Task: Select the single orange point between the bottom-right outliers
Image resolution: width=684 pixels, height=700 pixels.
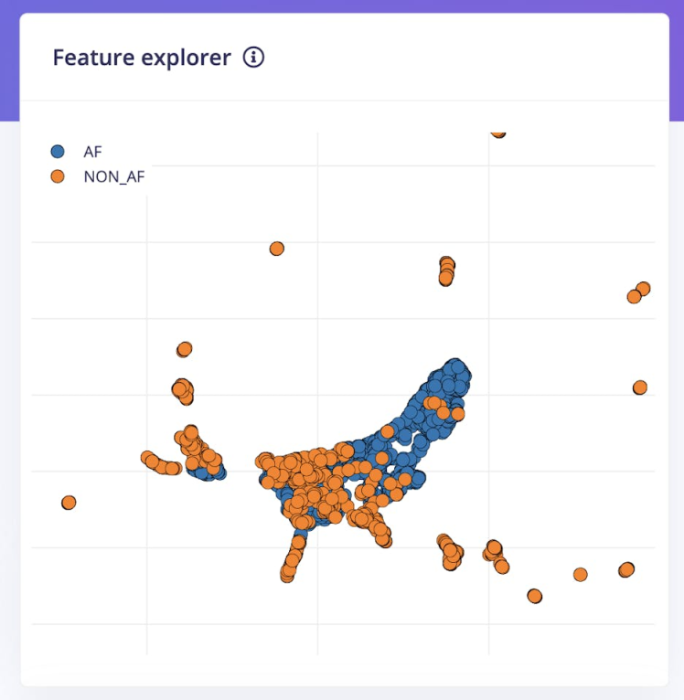Action: (580, 574)
